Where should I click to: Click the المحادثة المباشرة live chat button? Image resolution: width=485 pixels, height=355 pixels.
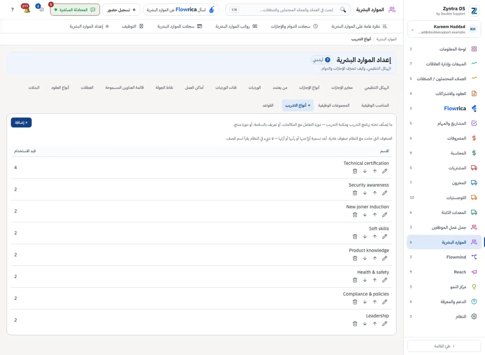pyautogui.click(x=75, y=10)
